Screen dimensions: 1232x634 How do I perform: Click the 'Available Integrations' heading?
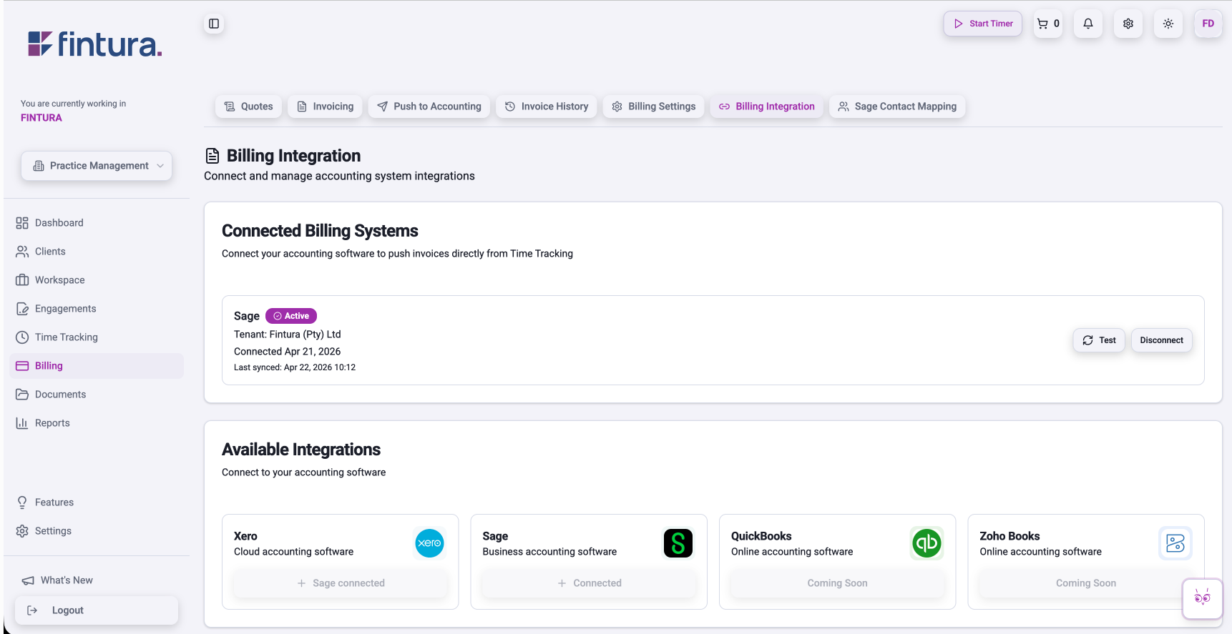(x=301, y=450)
